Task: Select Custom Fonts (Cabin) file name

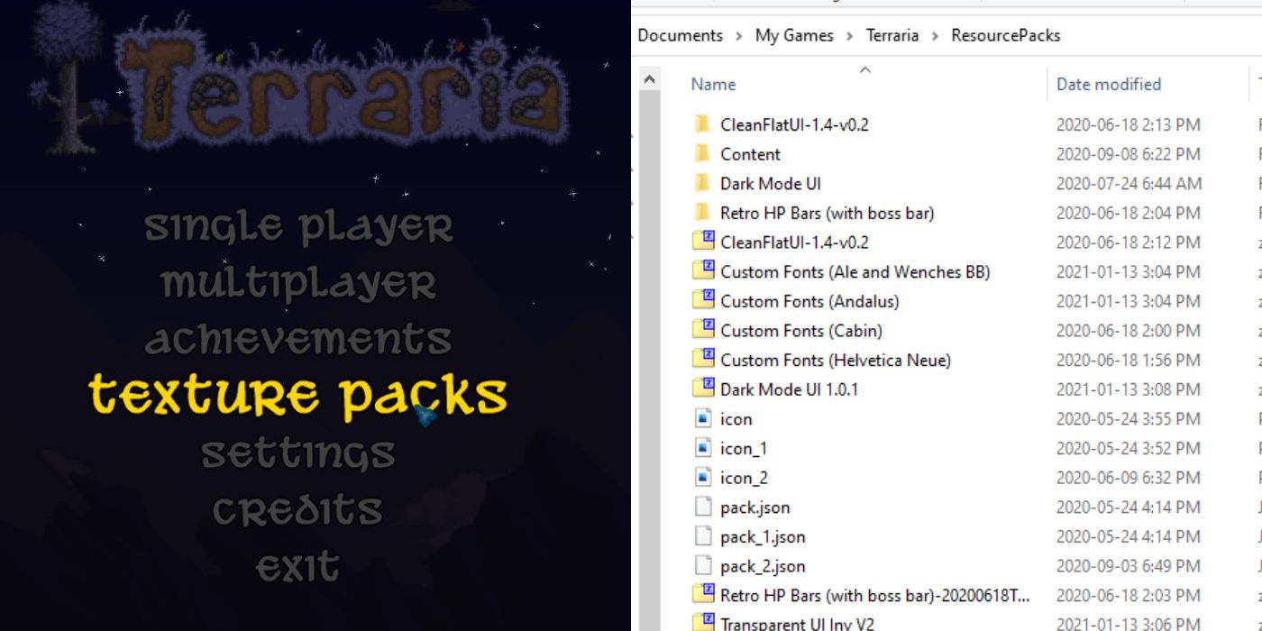Action: [801, 330]
